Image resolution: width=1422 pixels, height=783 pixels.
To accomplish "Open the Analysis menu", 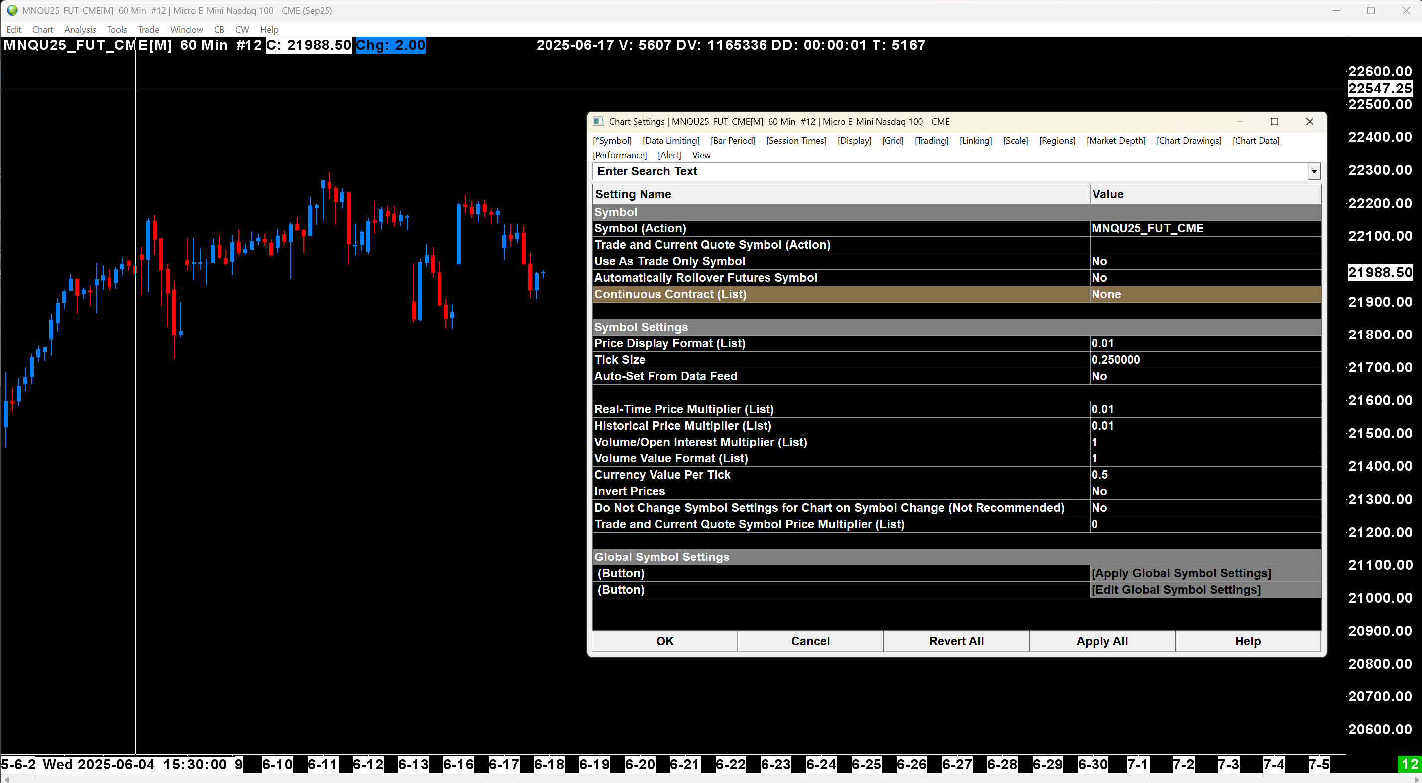I will 80,30.
